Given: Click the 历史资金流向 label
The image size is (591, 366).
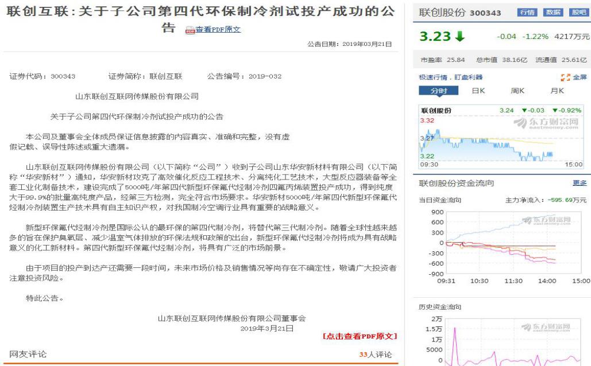Looking at the screenshot, I should [x=440, y=307].
